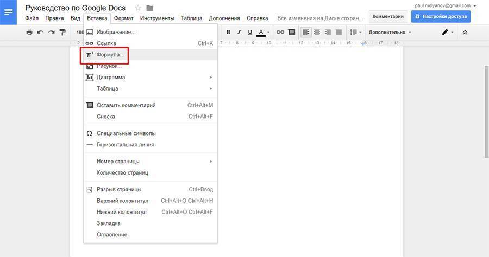Screen dimensions: 489x257
Task: Expand the Номер страницы submenu
Action: point(151,161)
